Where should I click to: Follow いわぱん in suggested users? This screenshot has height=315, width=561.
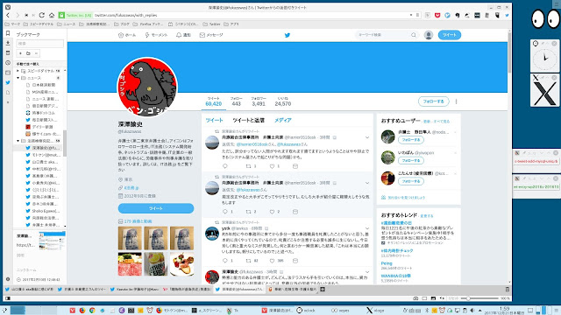[411, 161]
